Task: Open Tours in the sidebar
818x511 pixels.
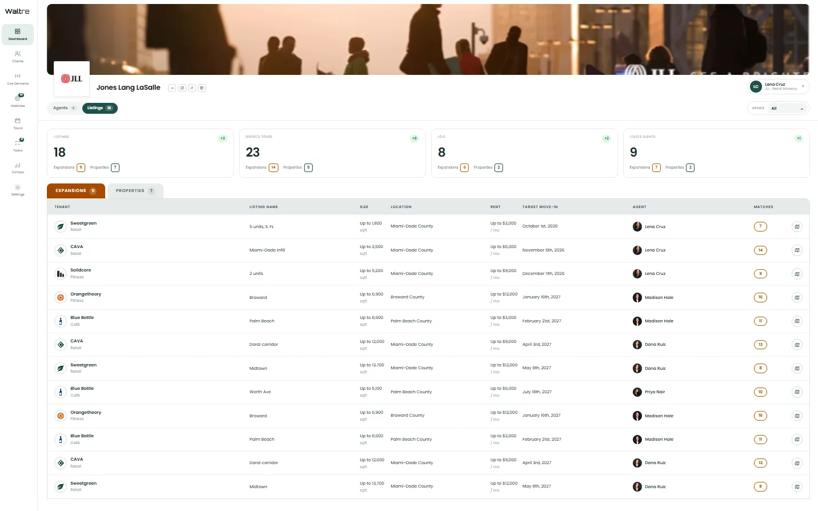Action: coord(18,123)
